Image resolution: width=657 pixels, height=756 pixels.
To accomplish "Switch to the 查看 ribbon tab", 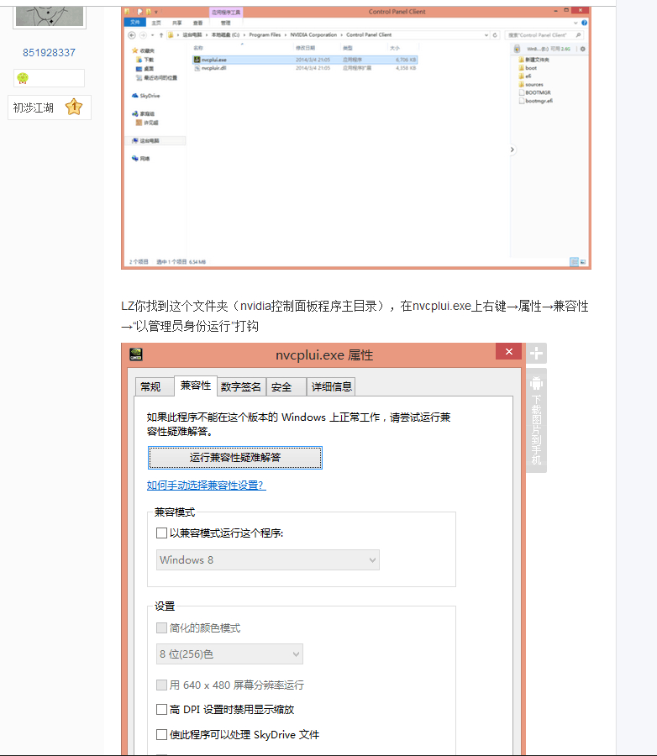I will 197,23.
